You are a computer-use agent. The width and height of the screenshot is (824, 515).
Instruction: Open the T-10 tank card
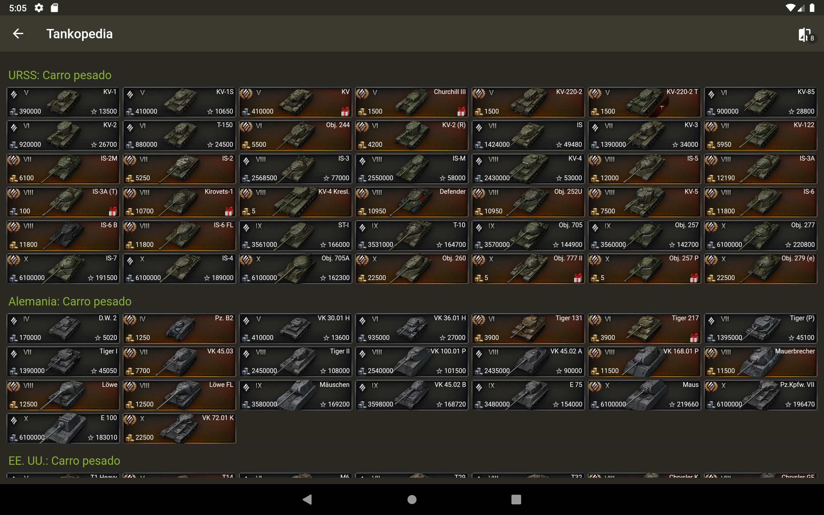[412, 235]
